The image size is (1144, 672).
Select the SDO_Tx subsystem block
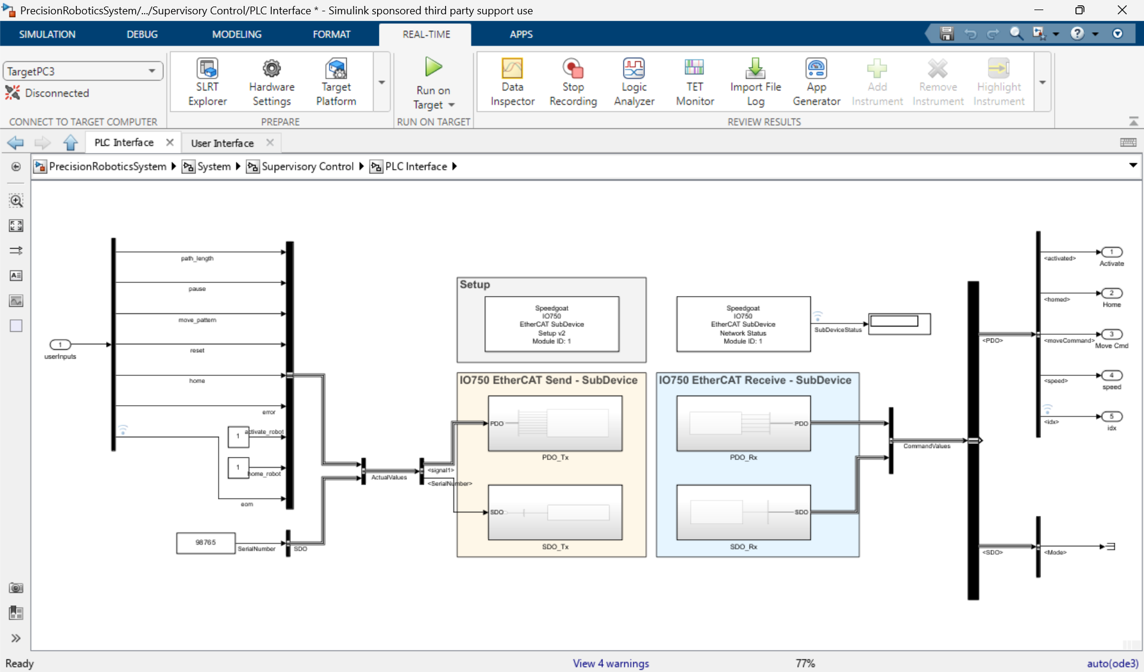(x=555, y=512)
